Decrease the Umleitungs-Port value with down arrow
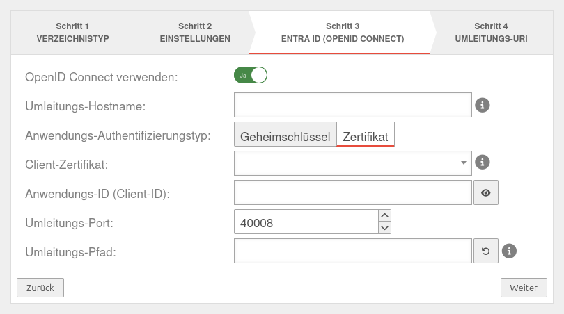 [x=384, y=227]
